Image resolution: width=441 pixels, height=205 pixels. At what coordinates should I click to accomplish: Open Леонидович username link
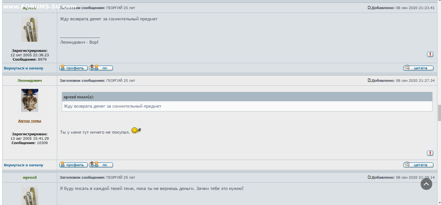coord(30,81)
